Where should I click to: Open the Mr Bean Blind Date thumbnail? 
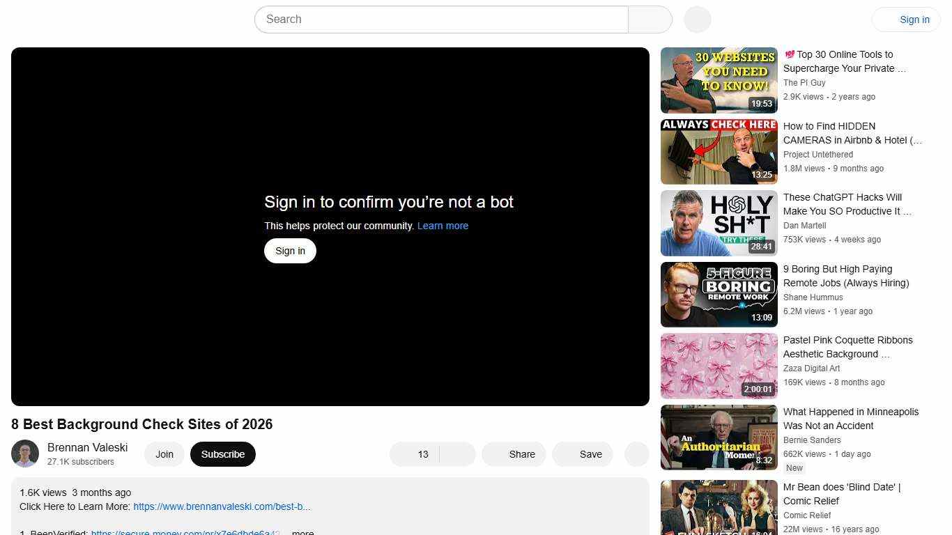click(x=719, y=508)
